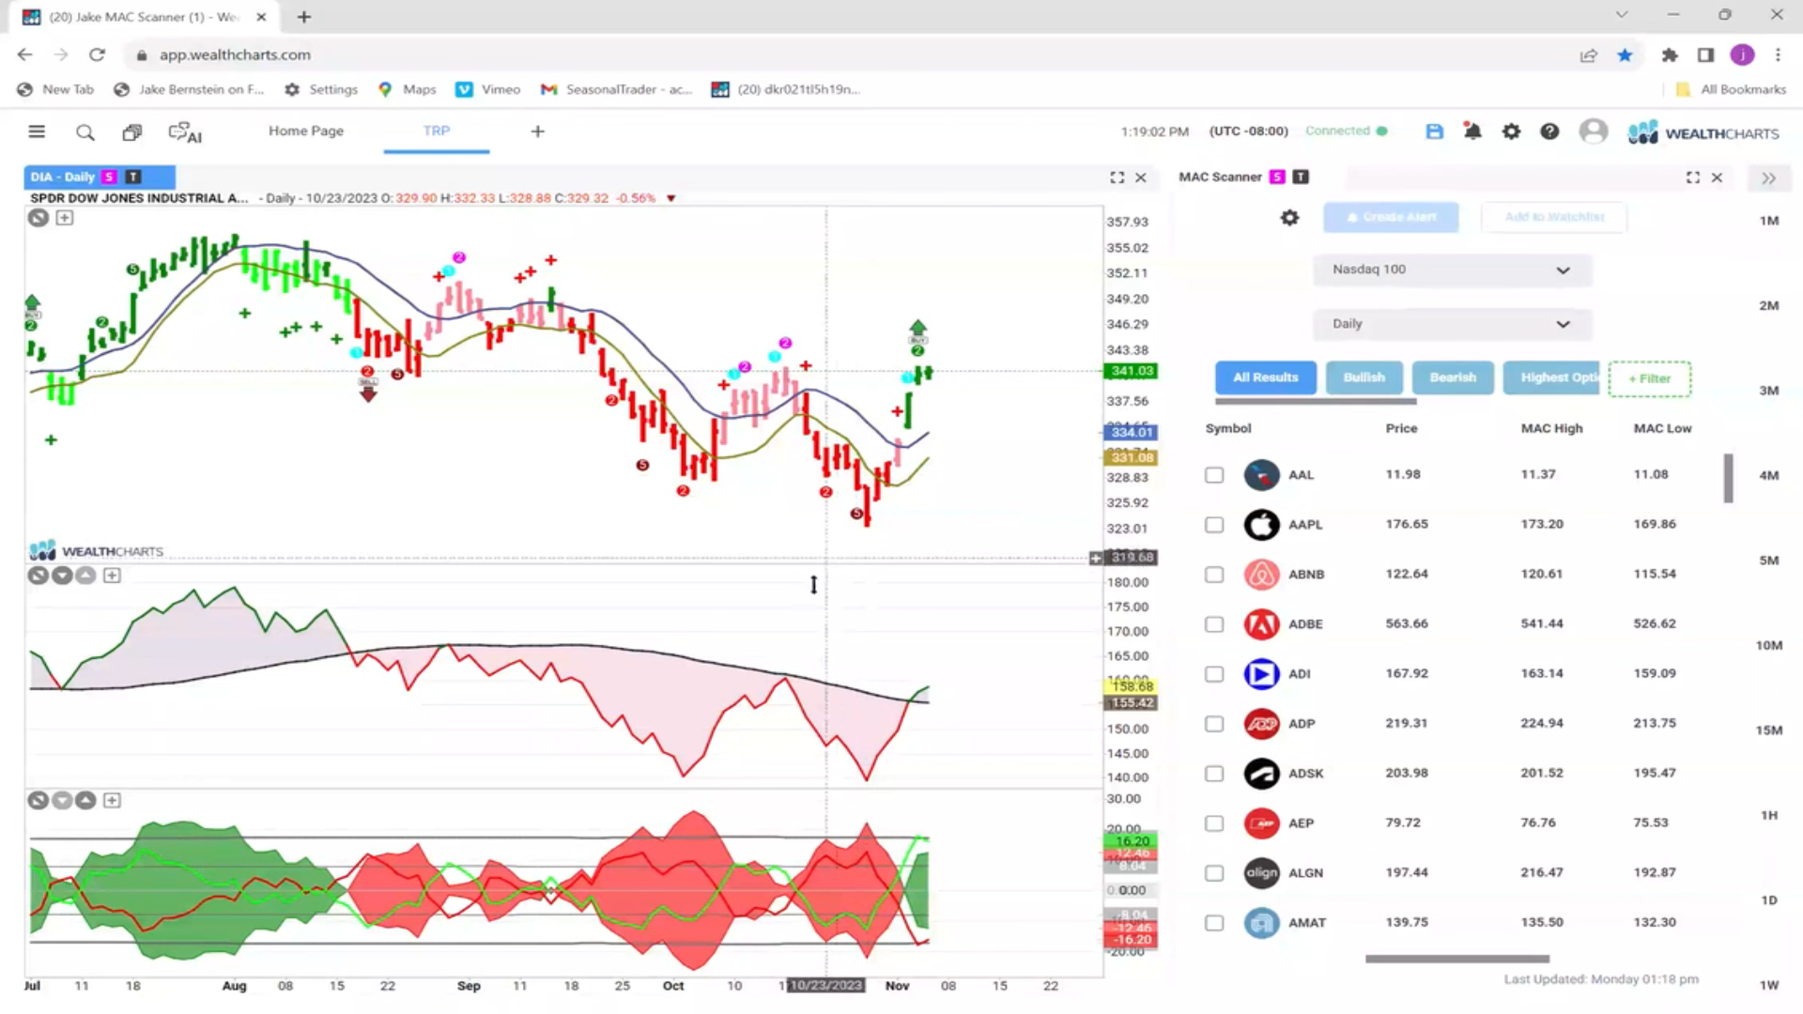Open the Daily timeframe dropdown
The height and width of the screenshot is (1014, 1803).
(1451, 325)
